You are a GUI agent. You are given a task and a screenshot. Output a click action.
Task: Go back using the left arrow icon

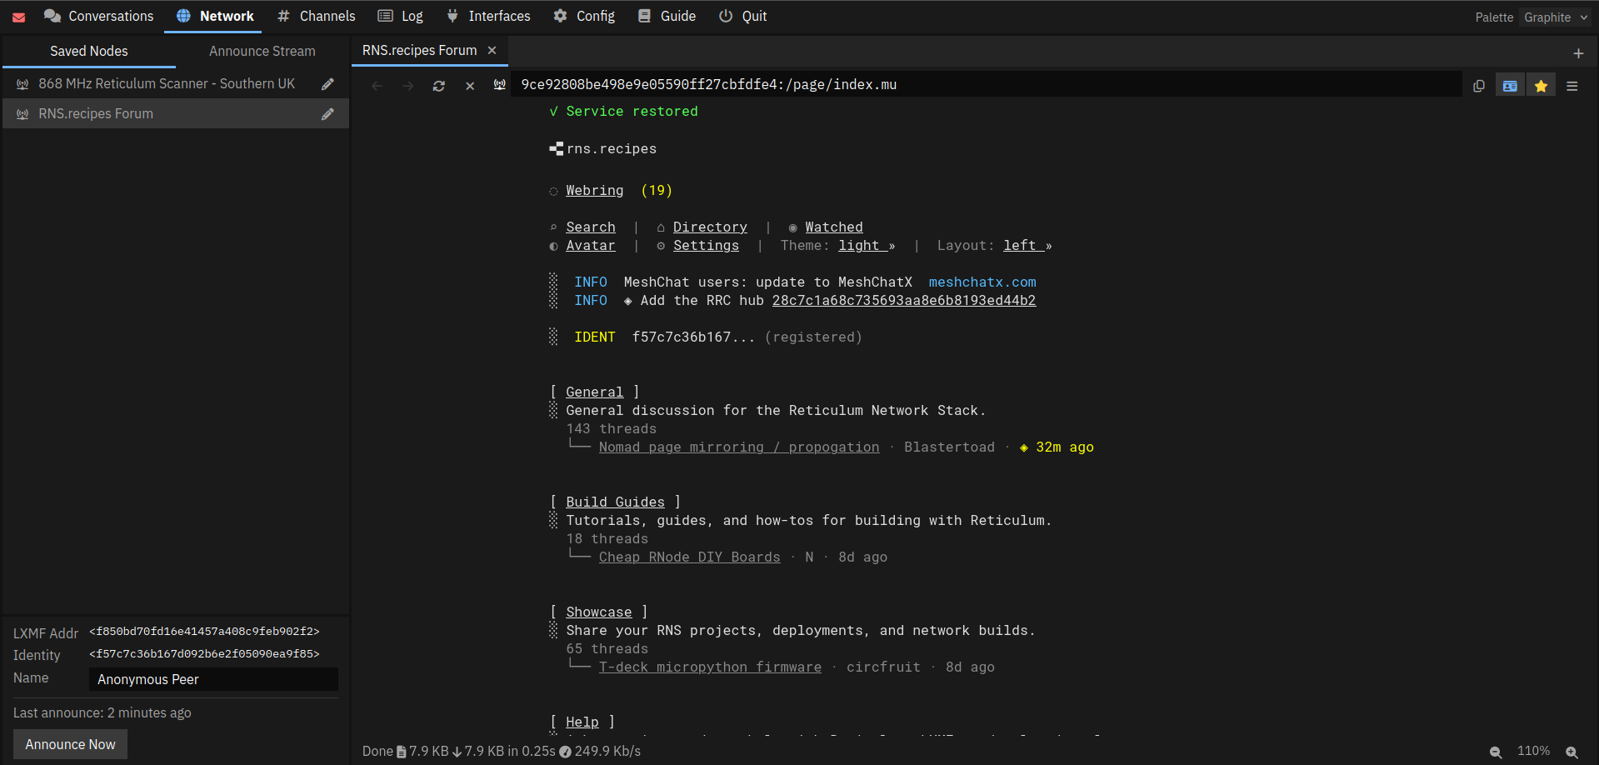377,86
